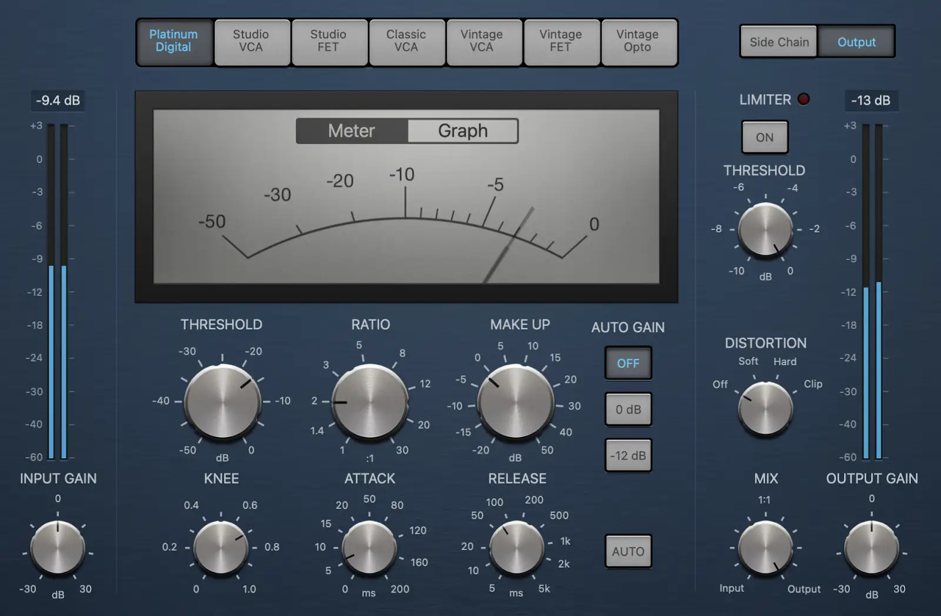Switch display to Graph view
Image resolution: width=941 pixels, height=616 pixels.
click(x=462, y=131)
